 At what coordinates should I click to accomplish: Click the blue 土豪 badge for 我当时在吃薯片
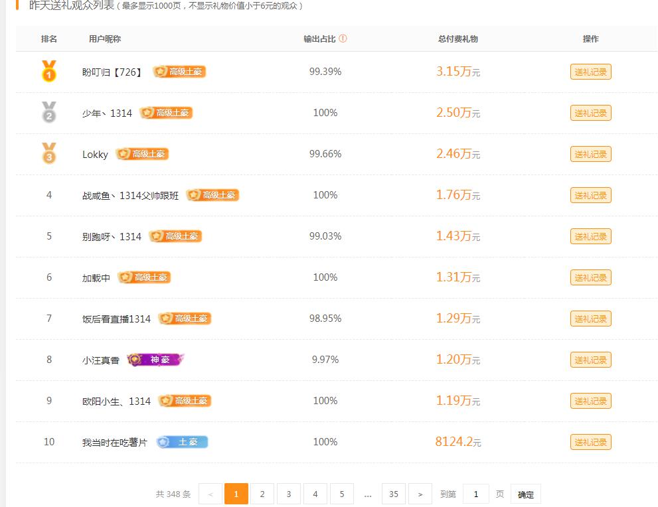pyautogui.click(x=182, y=442)
